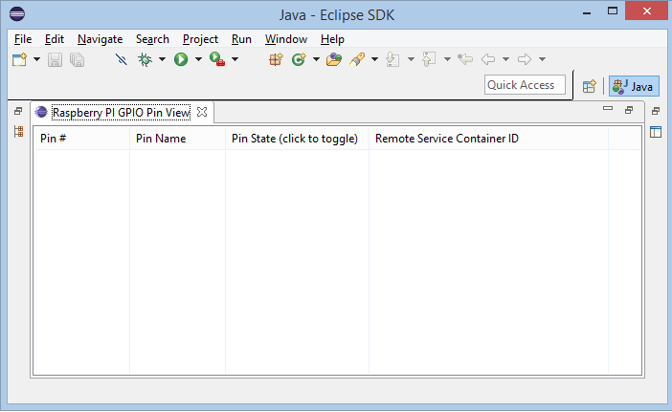Click the Debug bug icon
Image resolution: width=672 pixels, height=412 pixels.
pos(145,59)
